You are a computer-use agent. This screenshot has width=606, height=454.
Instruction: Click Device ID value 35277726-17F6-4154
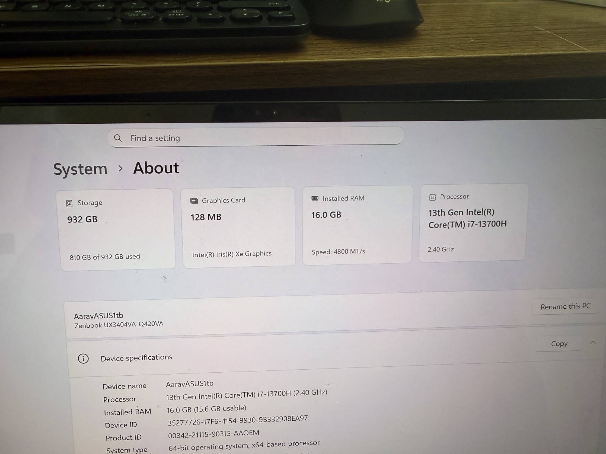click(x=238, y=420)
